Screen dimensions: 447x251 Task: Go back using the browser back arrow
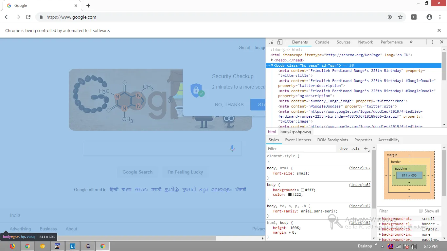click(x=7, y=17)
